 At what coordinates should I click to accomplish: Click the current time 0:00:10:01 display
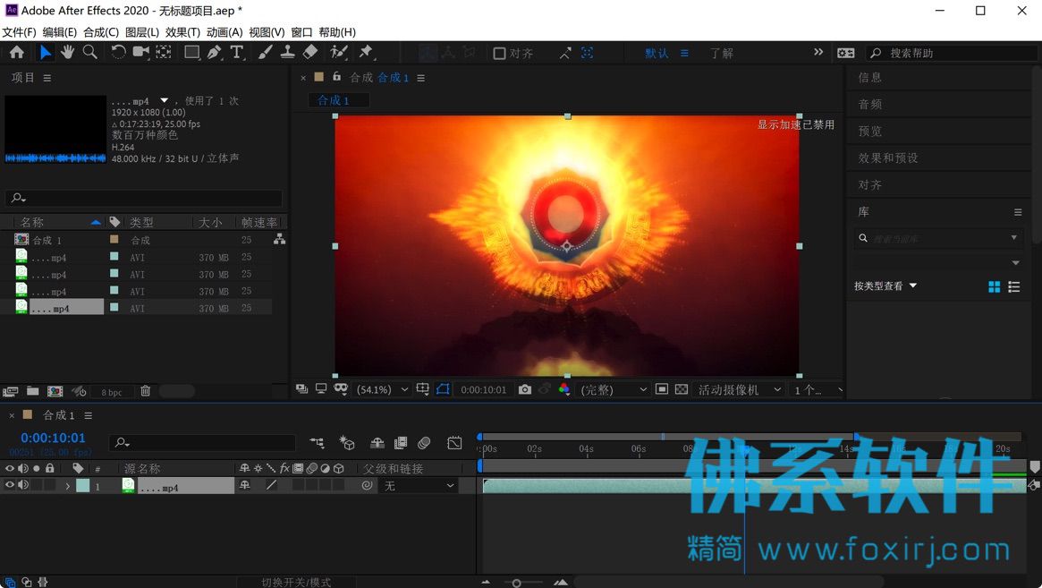(x=53, y=438)
